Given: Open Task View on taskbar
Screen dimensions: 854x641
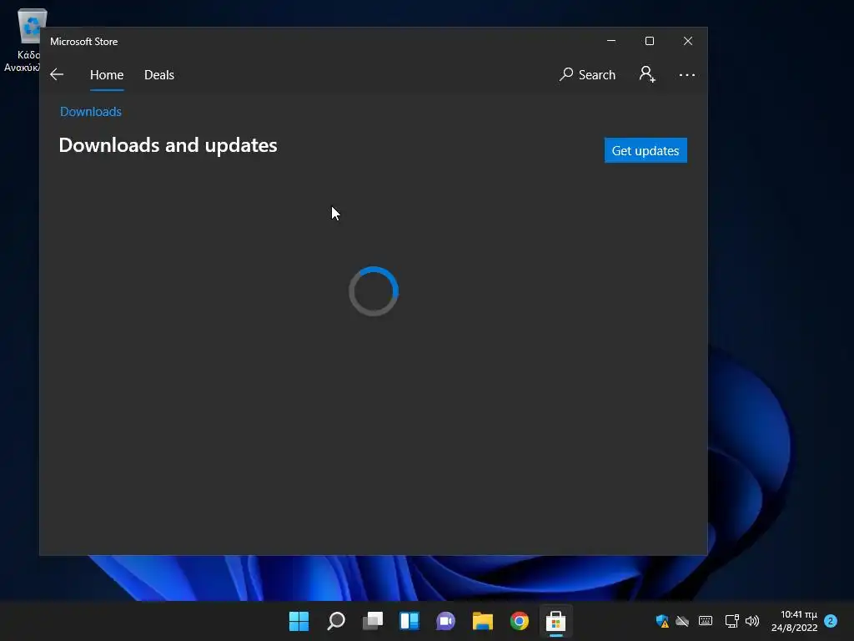Looking at the screenshot, I should pos(373,621).
